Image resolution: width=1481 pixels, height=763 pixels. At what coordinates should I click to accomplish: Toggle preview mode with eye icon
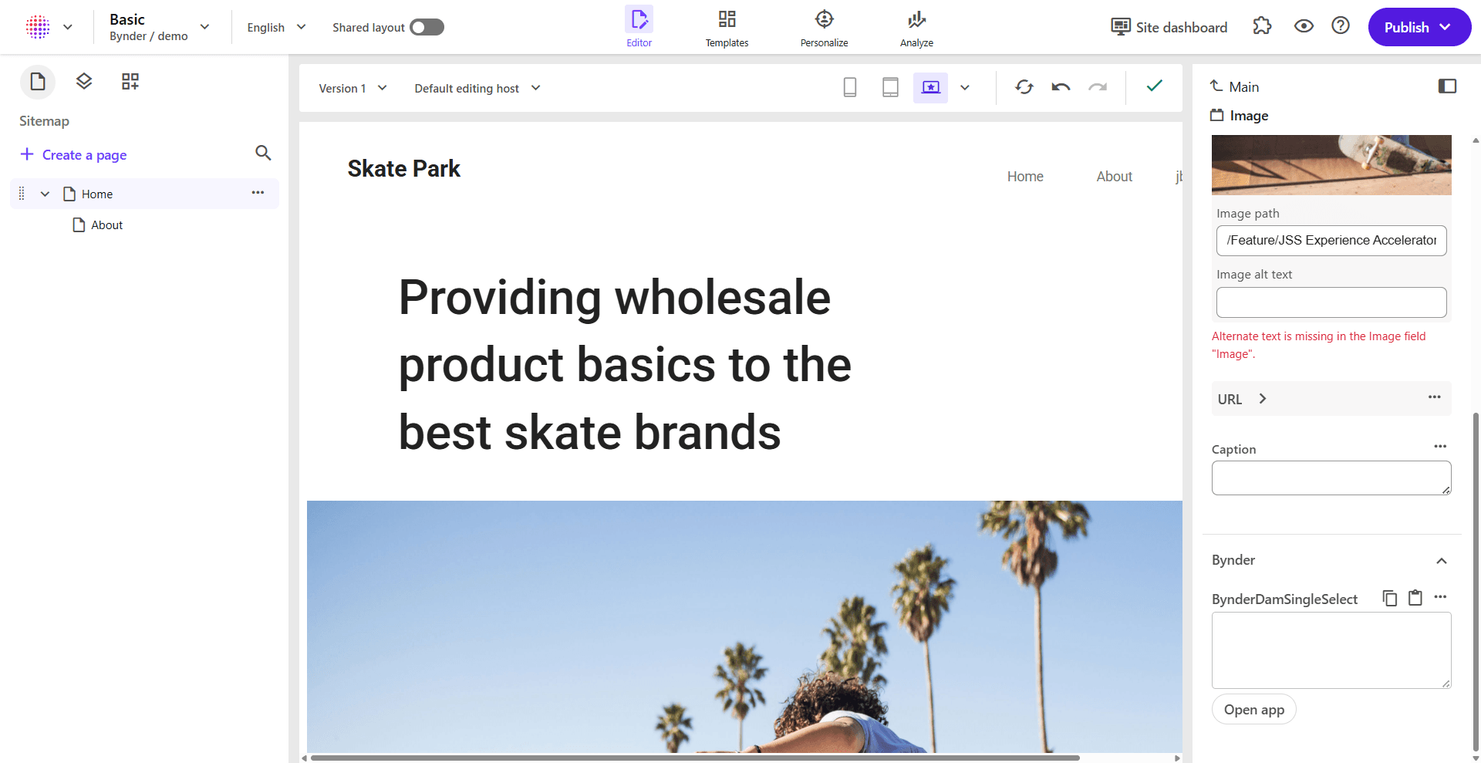pyautogui.click(x=1304, y=26)
